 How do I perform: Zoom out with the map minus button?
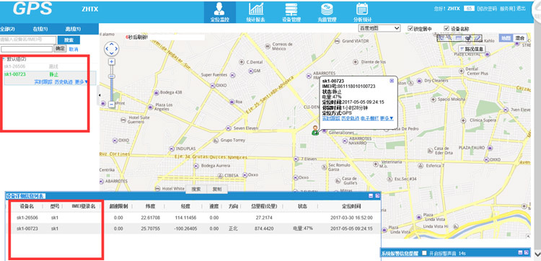pyautogui.click(x=111, y=104)
